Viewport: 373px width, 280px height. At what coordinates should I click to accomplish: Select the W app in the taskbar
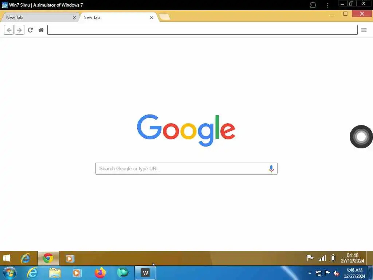(145, 273)
